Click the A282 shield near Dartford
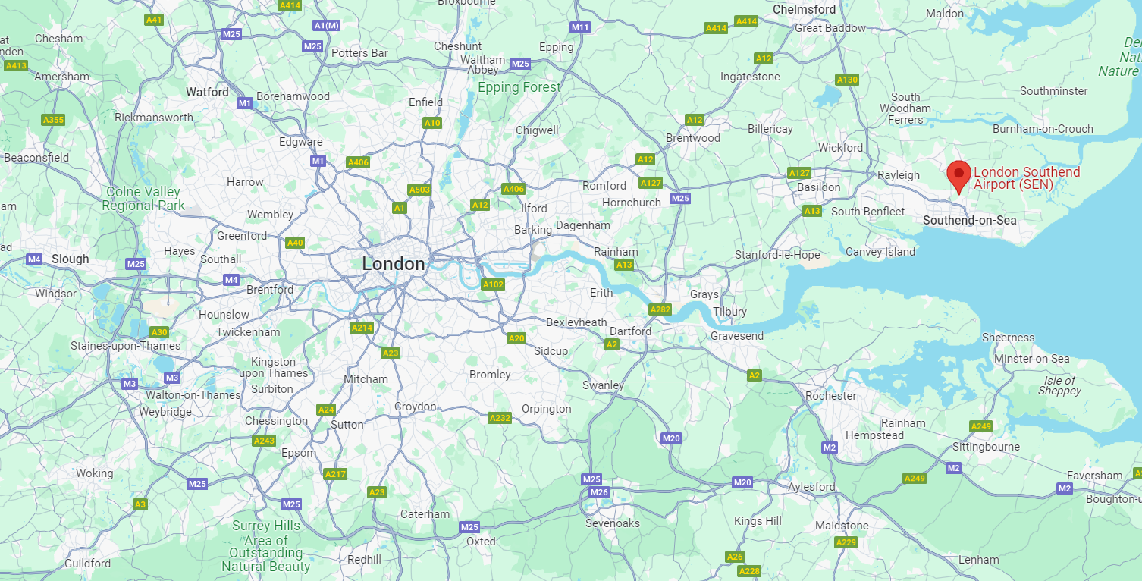 [660, 309]
